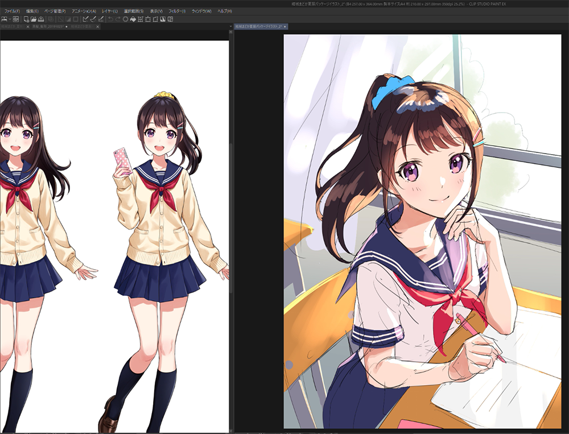This screenshot has width=569, height=434.
Task: Open the レイヤー(L) menu
Action: [110, 11]
